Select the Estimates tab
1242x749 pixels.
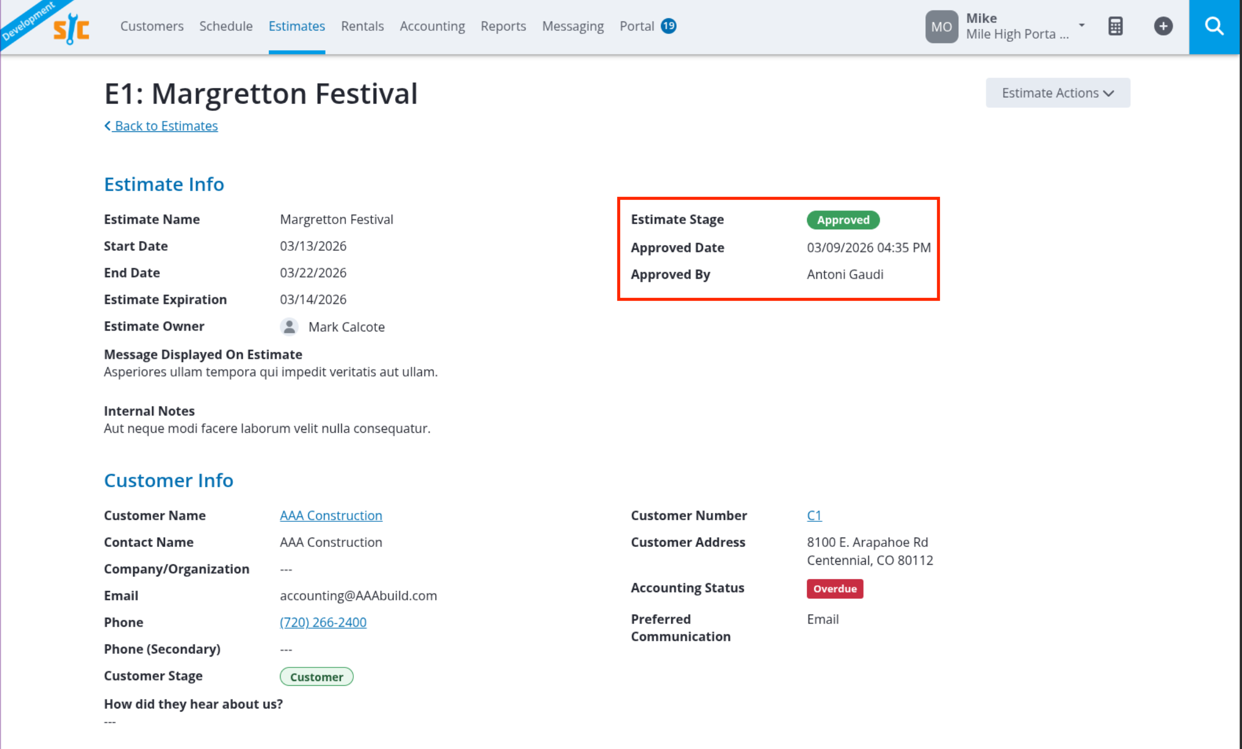coord(297,26)
